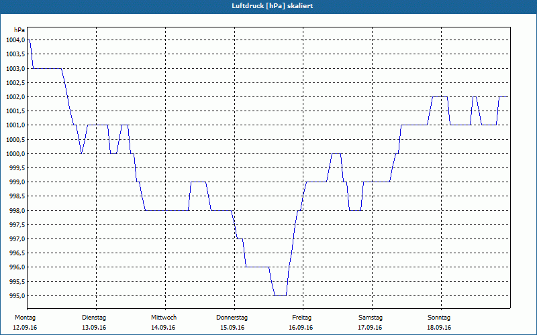
Task: Select the Samstag day label
Action: tap(371, 318)
